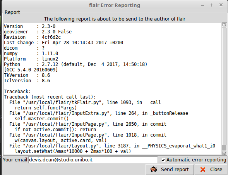The width and height of the screenshot is (228, 175).
Task: Click the bug icon on Send report
Action: (x=154, y=169)
